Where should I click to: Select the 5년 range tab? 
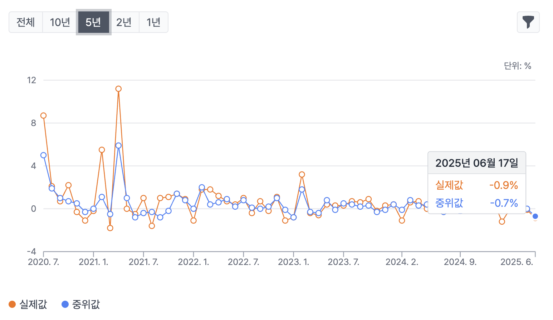click(x=93, y=22)
